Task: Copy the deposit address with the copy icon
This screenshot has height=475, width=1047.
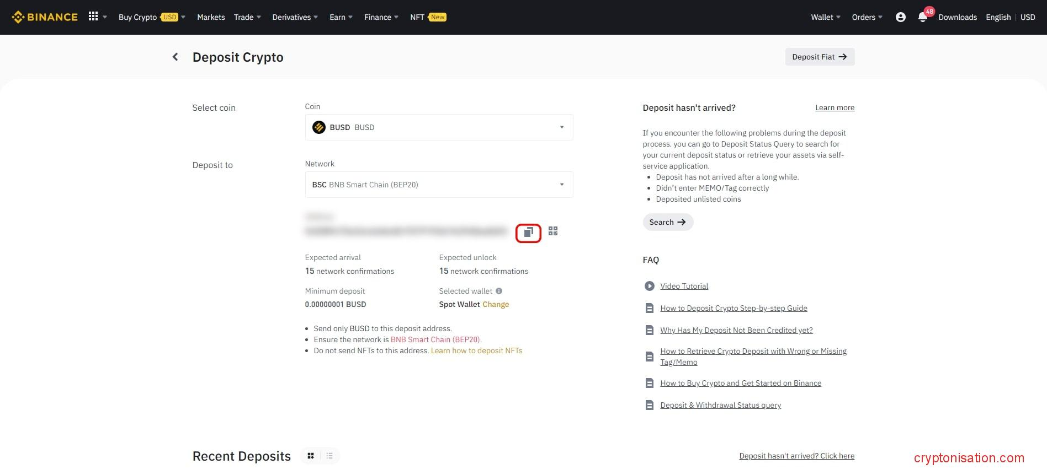Action: click(528, 233)
